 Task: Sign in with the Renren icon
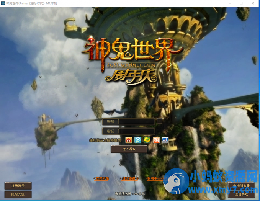(165, 140)
